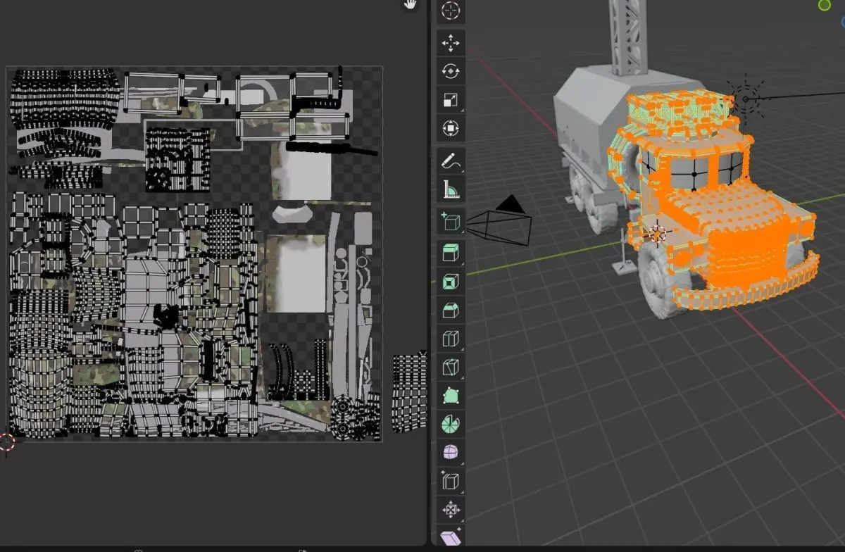Select the Shear tool at toolbar bottom
Viewport: 845px width, 552px height.
pos(451,537)
